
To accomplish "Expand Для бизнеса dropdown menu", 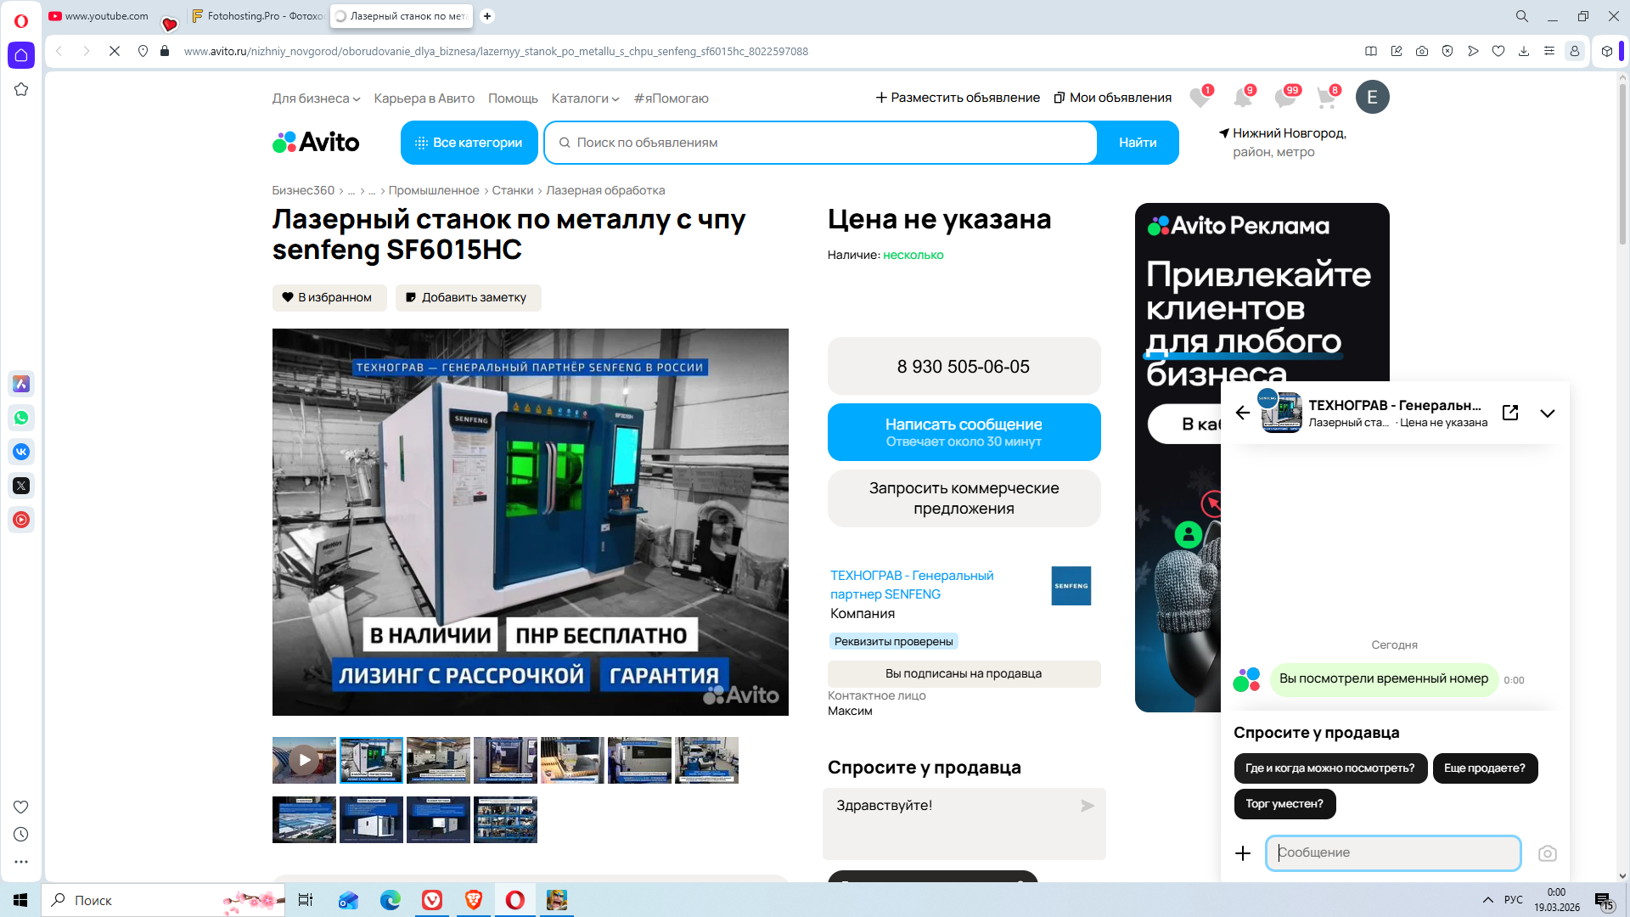I will tap(316, 98).
